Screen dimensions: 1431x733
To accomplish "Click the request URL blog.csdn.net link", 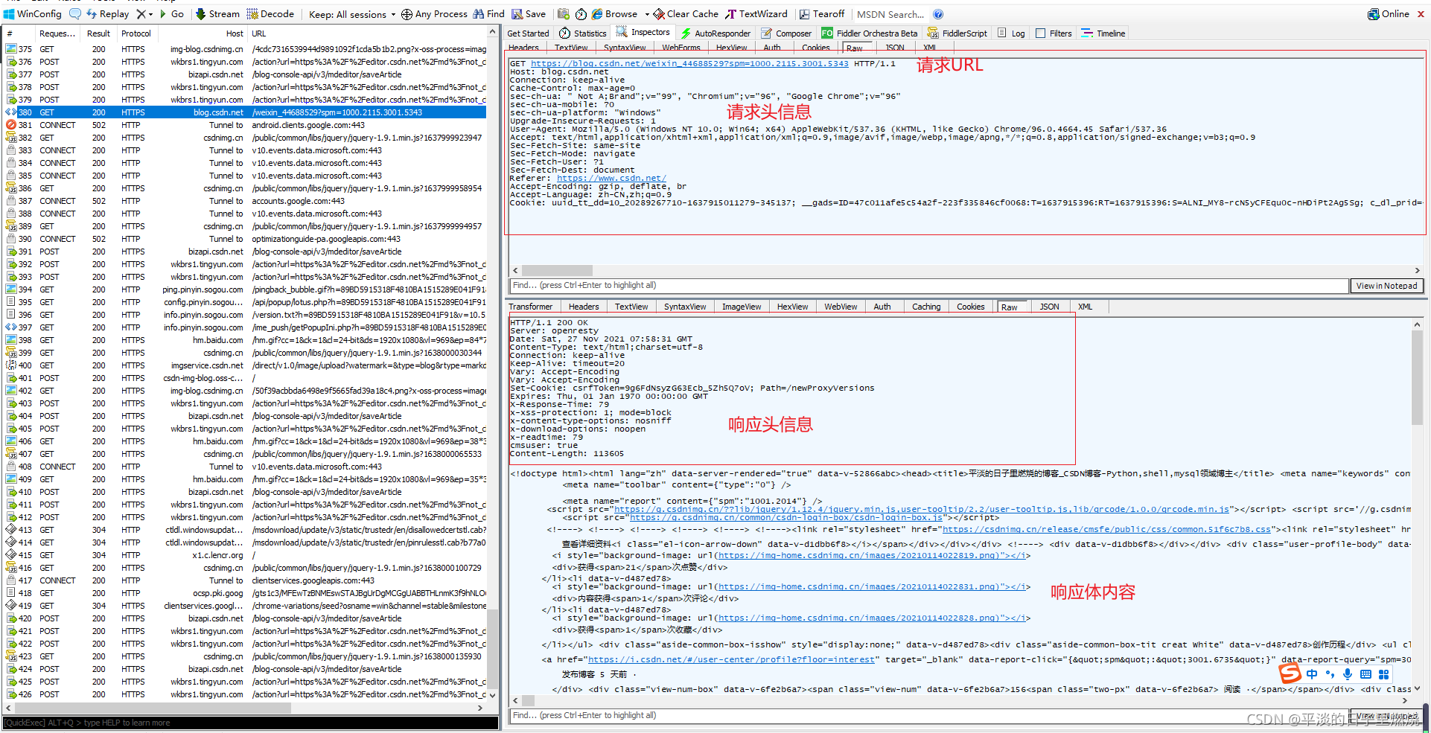I will [x=689, y=63].
